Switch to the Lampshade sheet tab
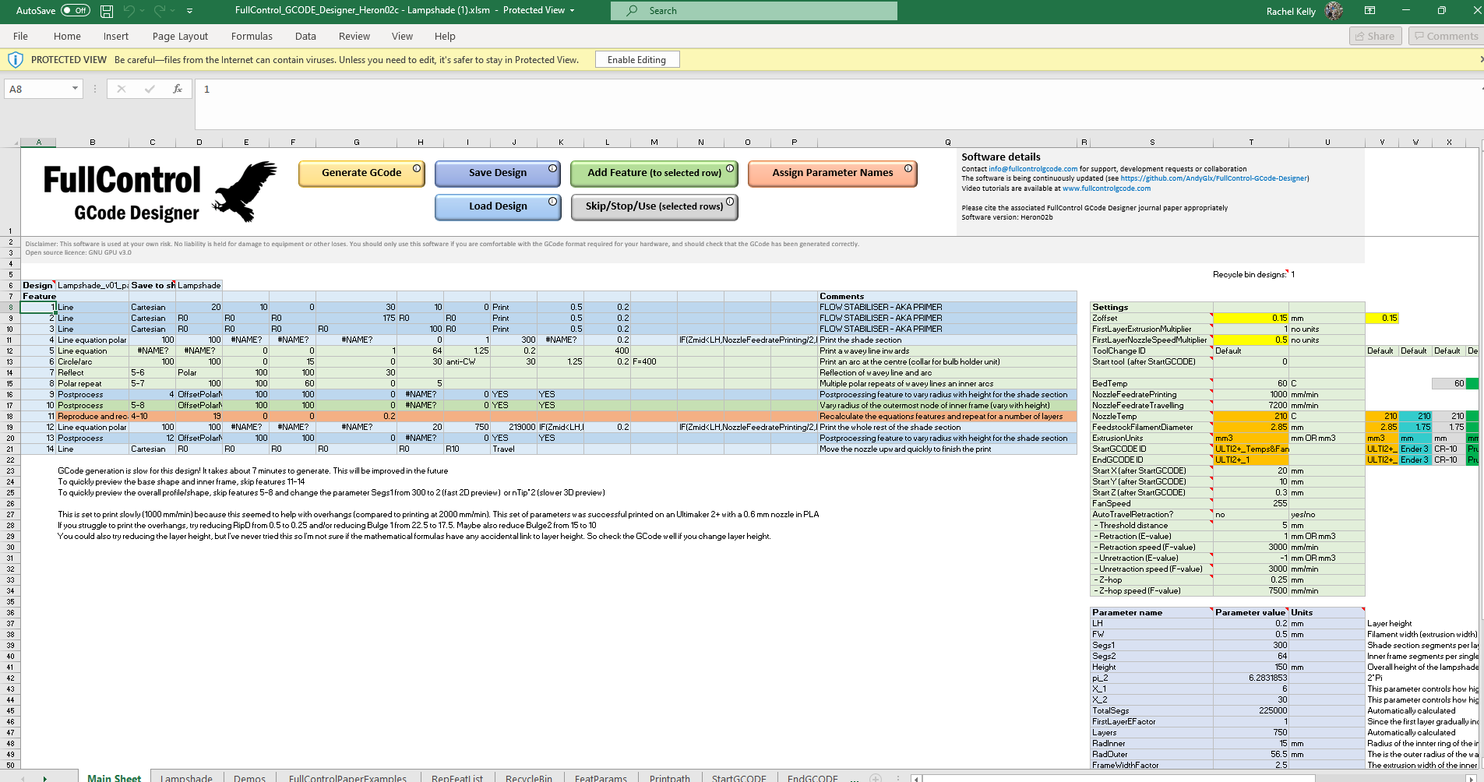This screenshot has width=1484, height=782. (186, 778)
